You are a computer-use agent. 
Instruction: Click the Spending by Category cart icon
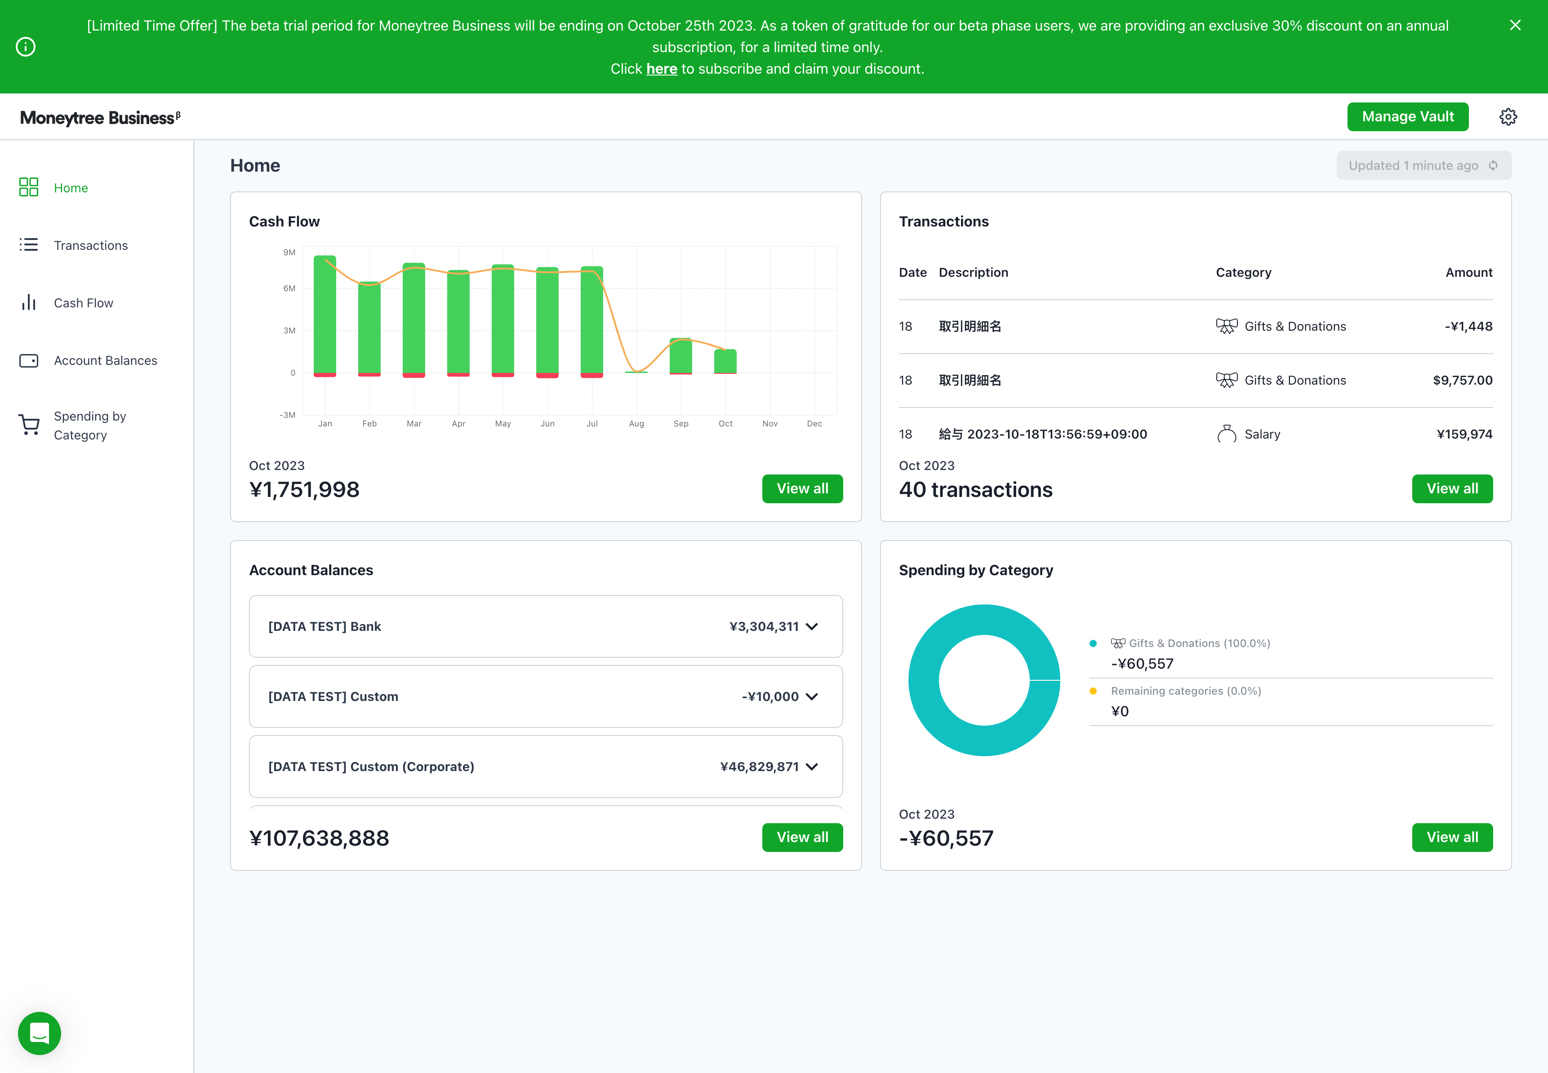coord(28,425)
